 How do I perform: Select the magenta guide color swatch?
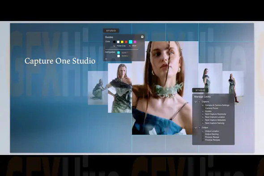[135, 42]
